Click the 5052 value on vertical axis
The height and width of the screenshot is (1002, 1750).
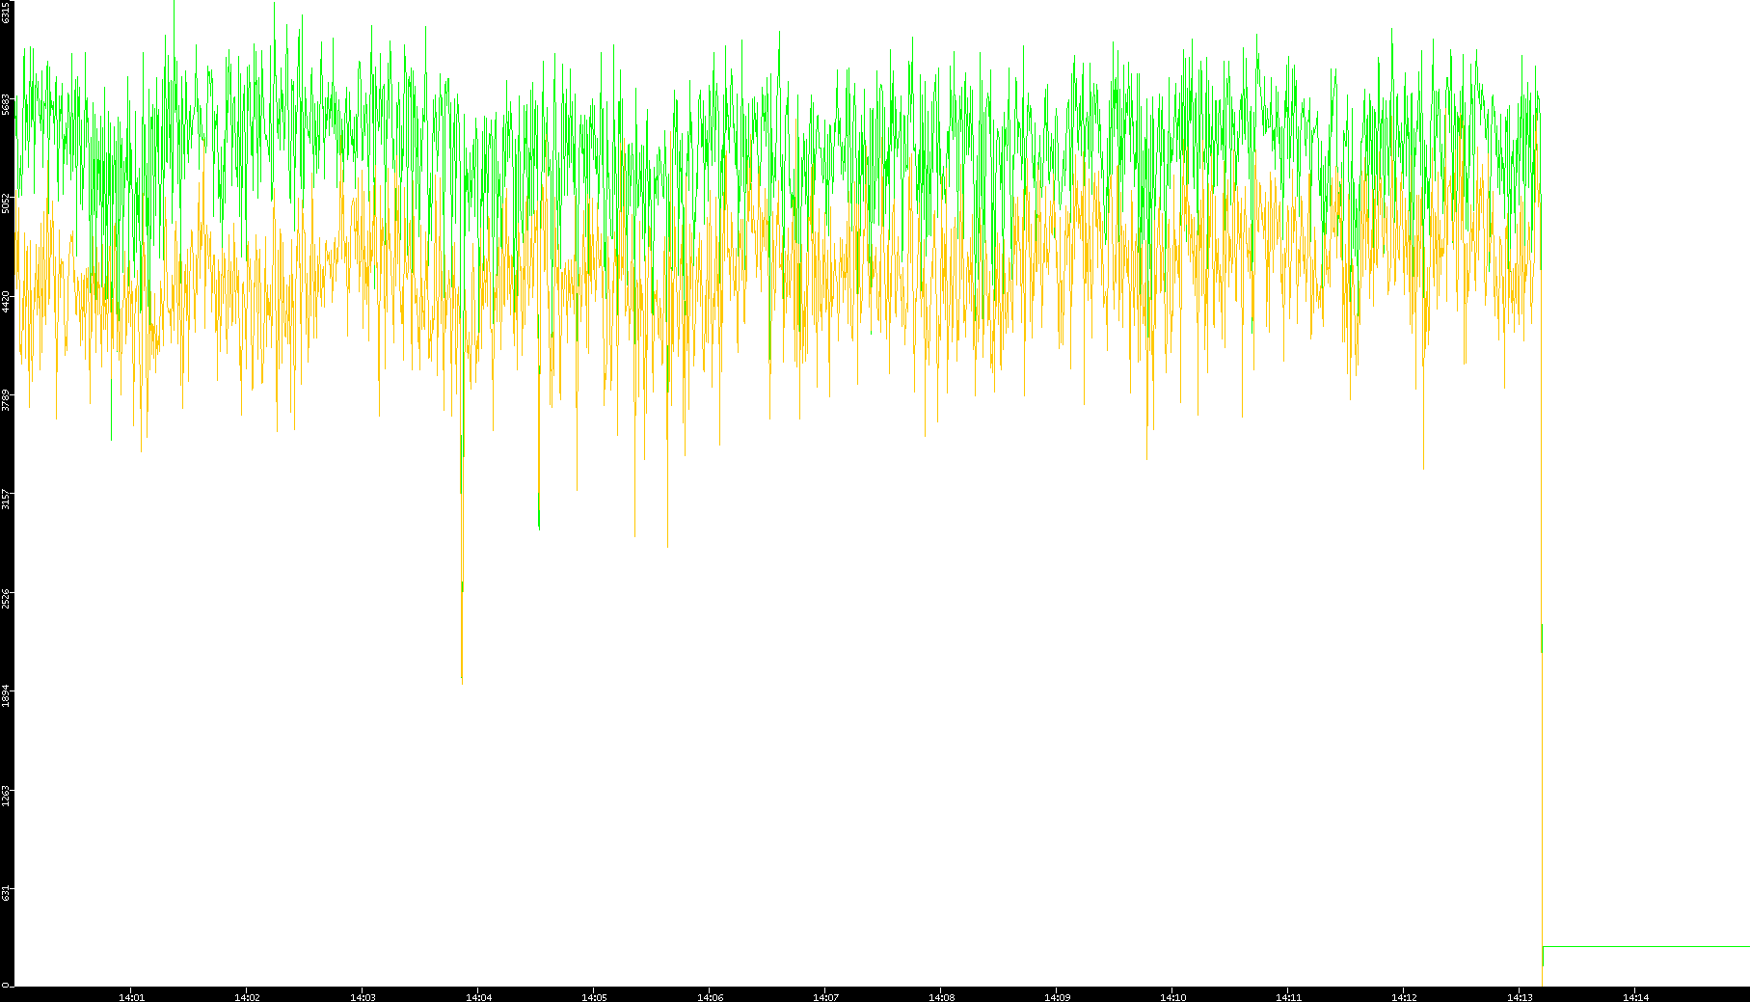tap(6, 203)
